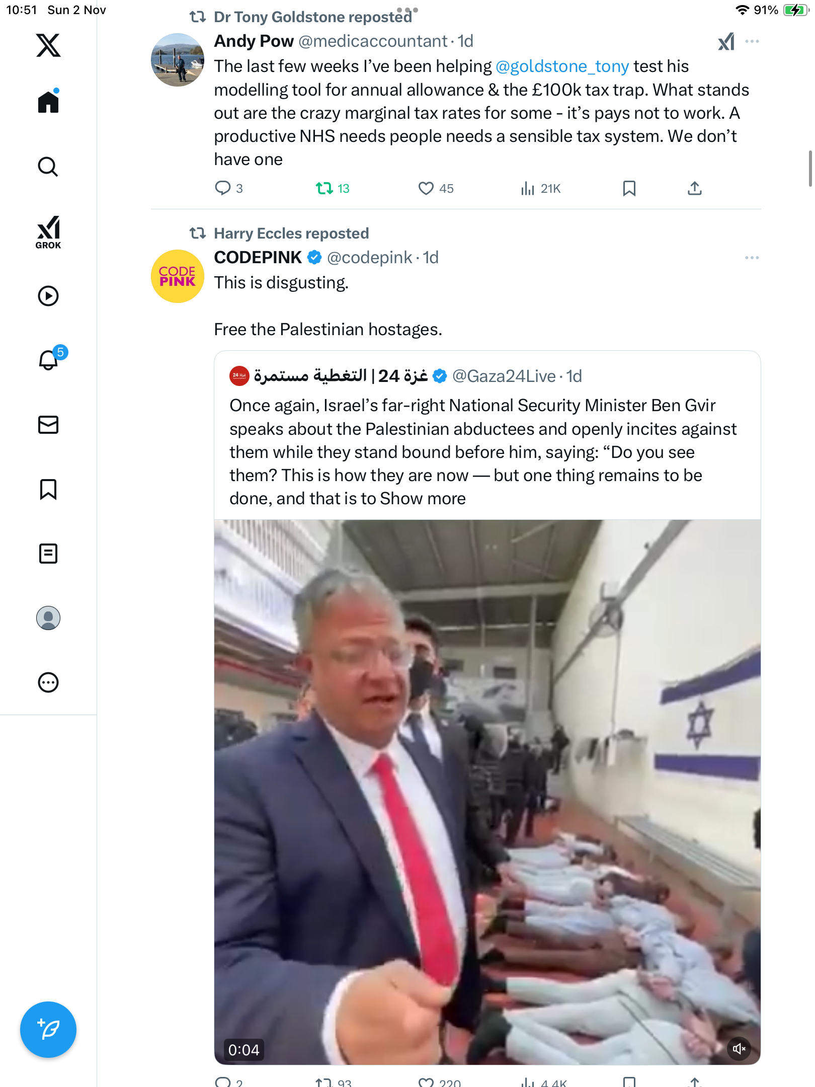This screenshot has height=1087, width=815.
Task: Open more options on CODEPINK post
Action: pyautogui.click(x=752, y=258)
